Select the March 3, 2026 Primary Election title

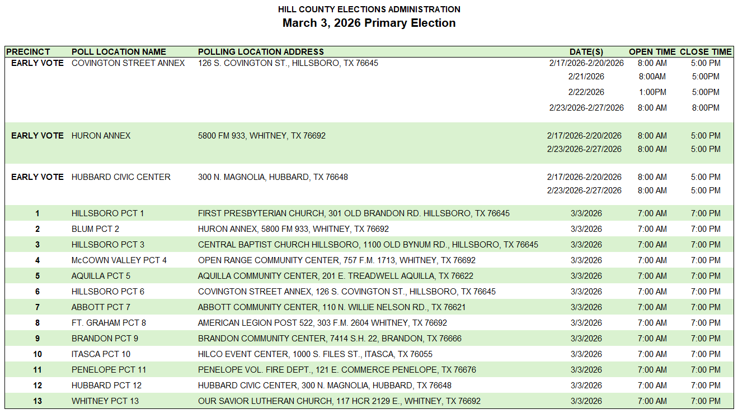[369, 23]
